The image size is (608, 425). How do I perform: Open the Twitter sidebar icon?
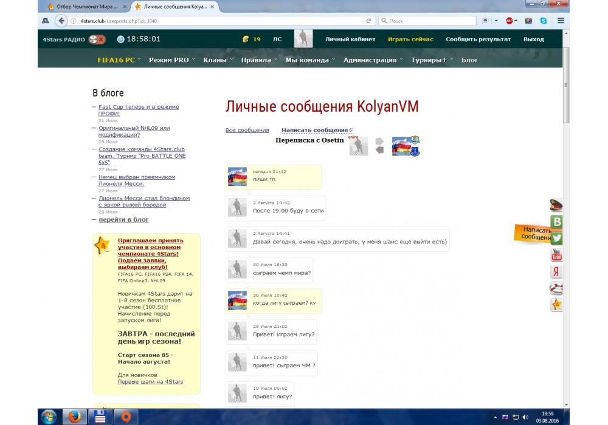click(x=556, y=239)
